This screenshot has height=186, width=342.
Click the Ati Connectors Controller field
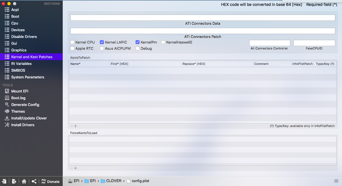(x=269, y=43)
